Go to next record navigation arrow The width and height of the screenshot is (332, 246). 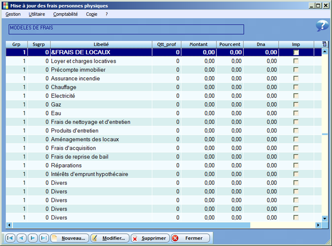click(33, 238)
